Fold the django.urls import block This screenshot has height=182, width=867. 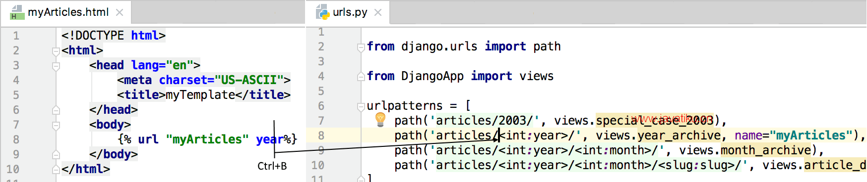tap(361, 47)
